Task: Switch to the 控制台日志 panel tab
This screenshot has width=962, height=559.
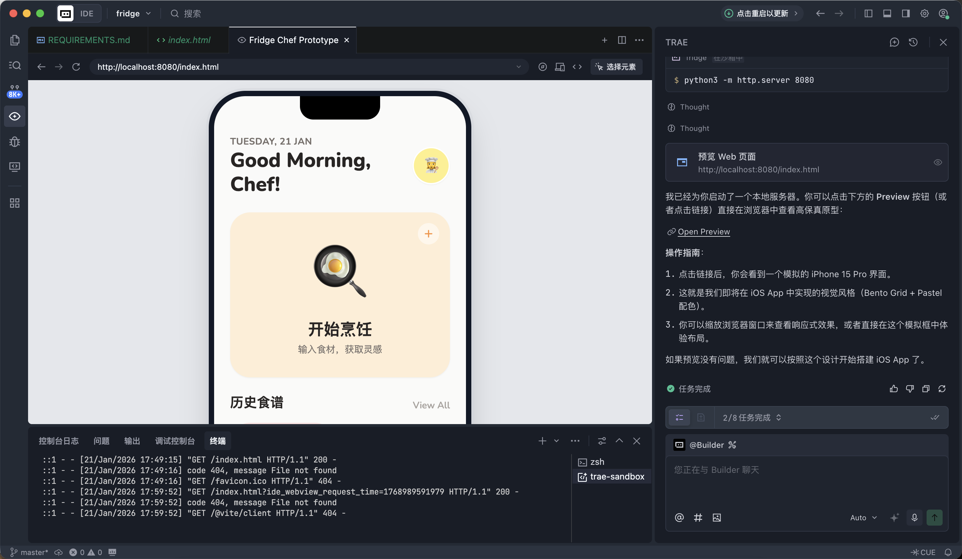Action: click(58, 441)
